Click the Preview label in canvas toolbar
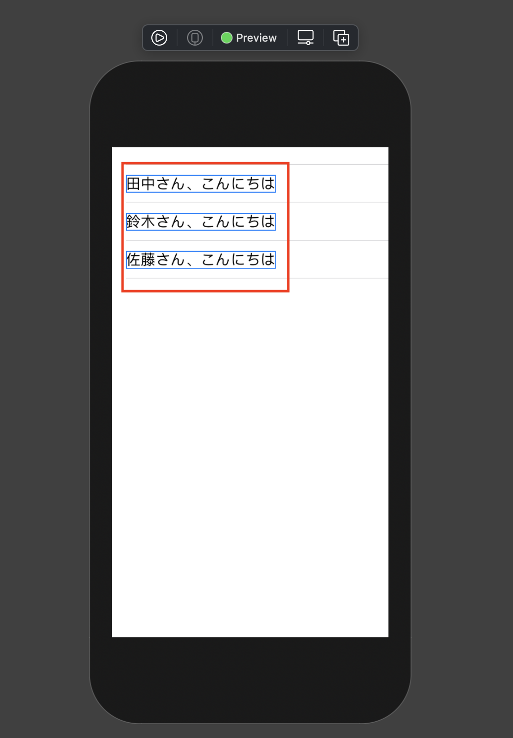Image resolution: width=513 pixels, height=738 pixels. (256, 38)
